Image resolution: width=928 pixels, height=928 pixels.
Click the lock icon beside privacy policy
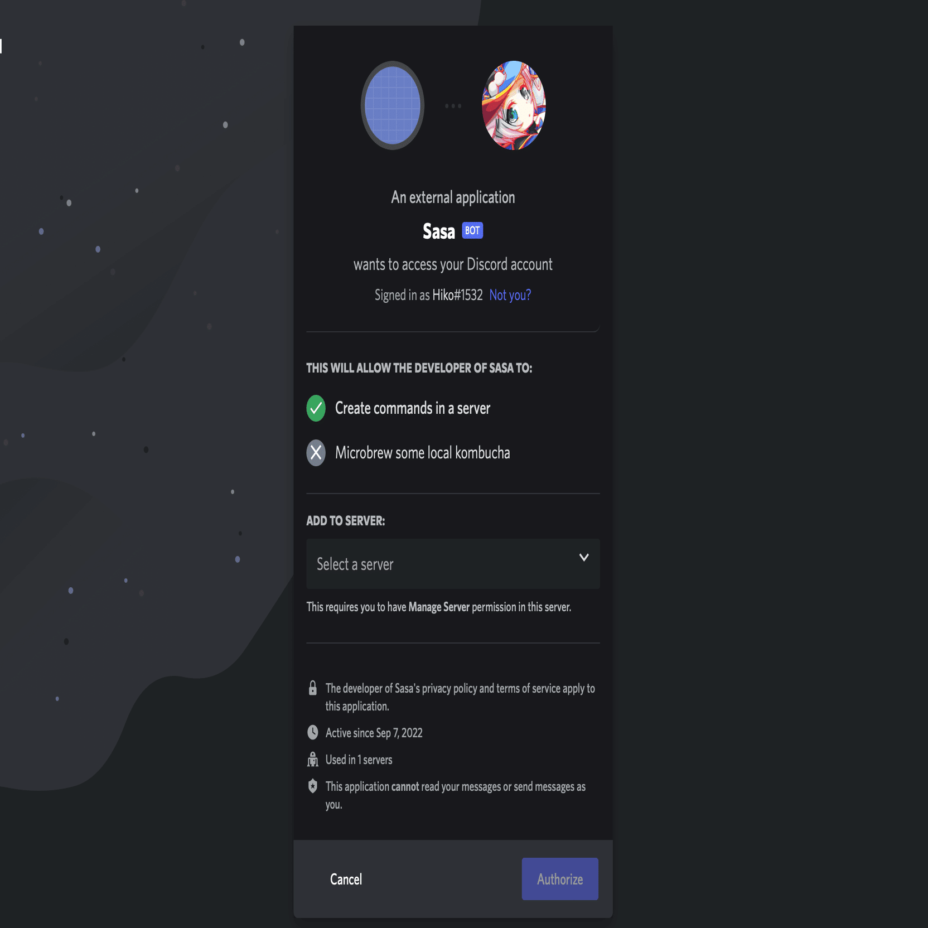click(313, 688)
